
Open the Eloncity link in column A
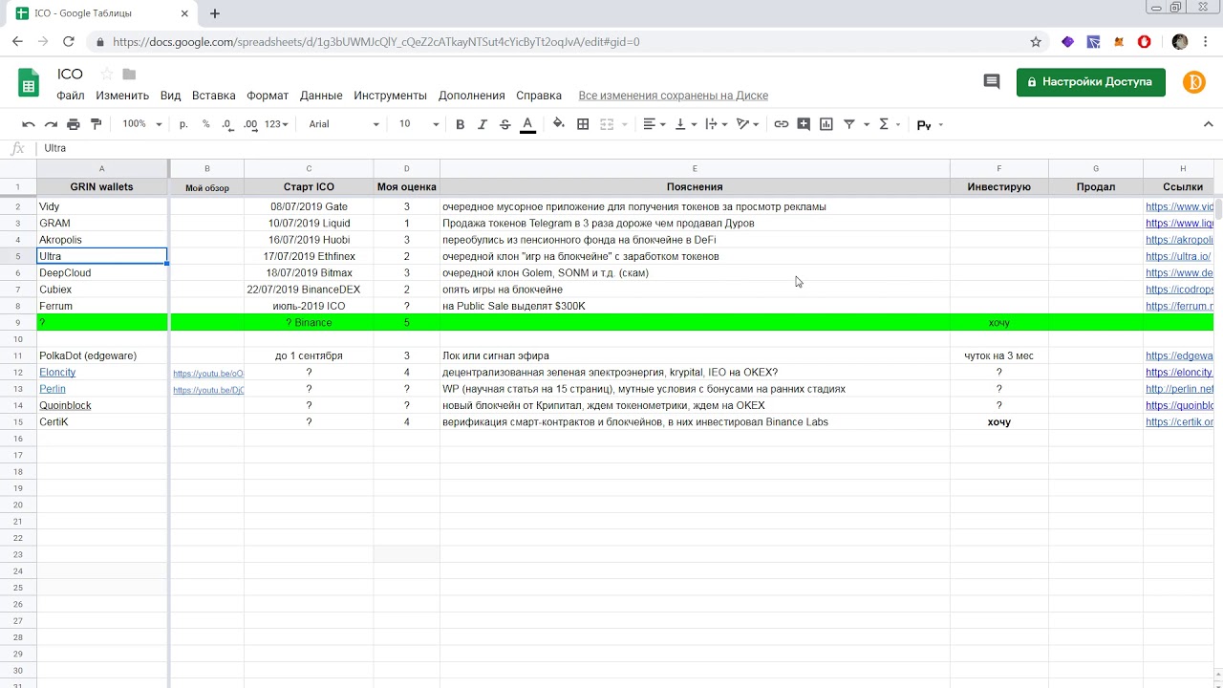(x=57, y=372)
